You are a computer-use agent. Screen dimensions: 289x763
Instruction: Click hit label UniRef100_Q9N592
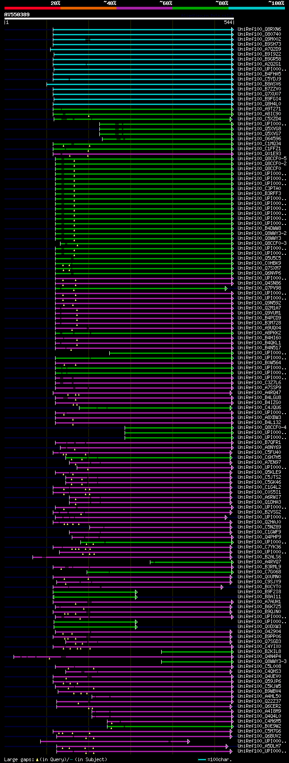259,303
